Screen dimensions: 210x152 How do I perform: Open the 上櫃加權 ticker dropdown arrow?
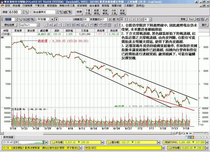(159, 142)
